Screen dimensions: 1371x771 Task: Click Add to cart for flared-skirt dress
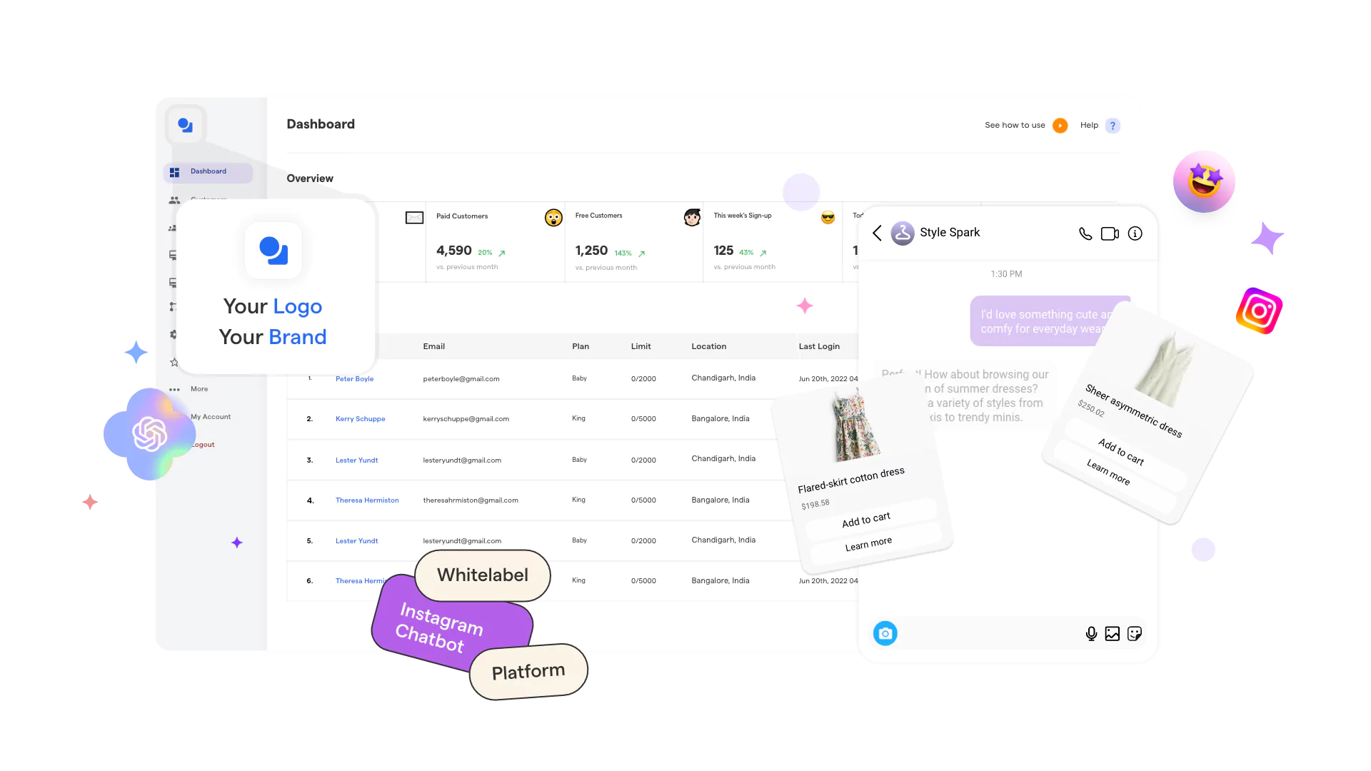click(865, 520)
